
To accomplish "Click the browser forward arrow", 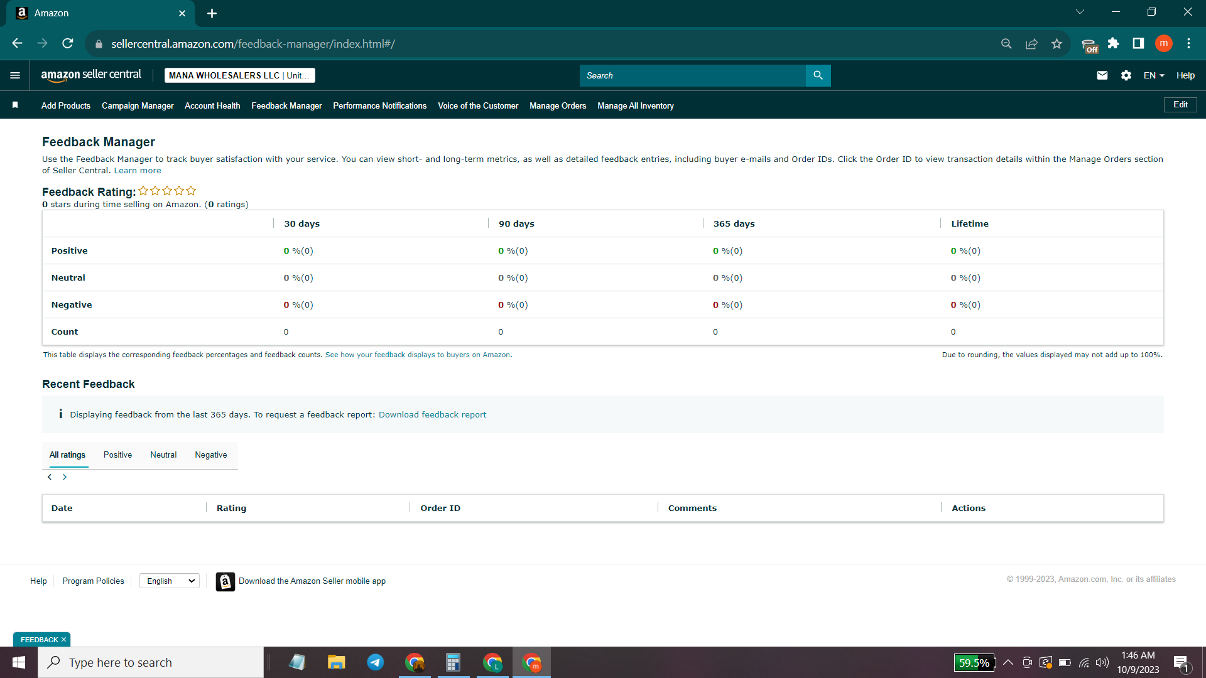I will (42, 43).
